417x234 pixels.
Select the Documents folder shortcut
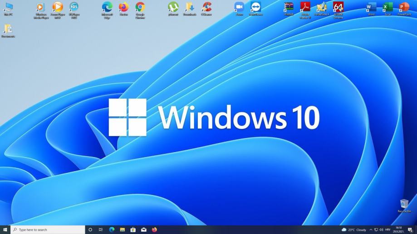pos(8,31)
